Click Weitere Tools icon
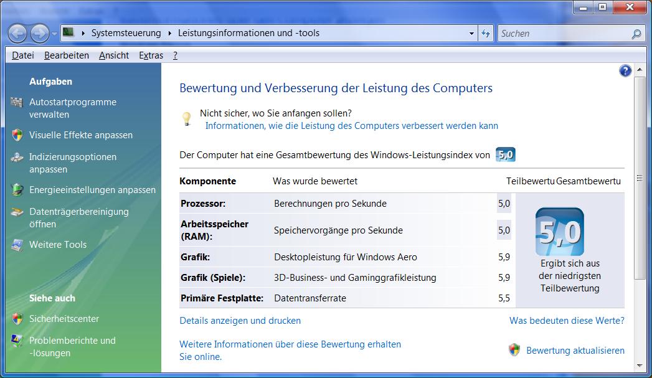The image size is (652, 378). tap(17, 245)
